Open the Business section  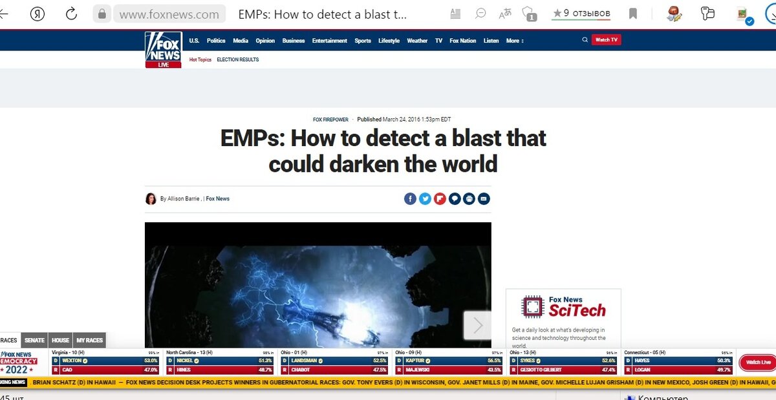click(x=294, y=41)
